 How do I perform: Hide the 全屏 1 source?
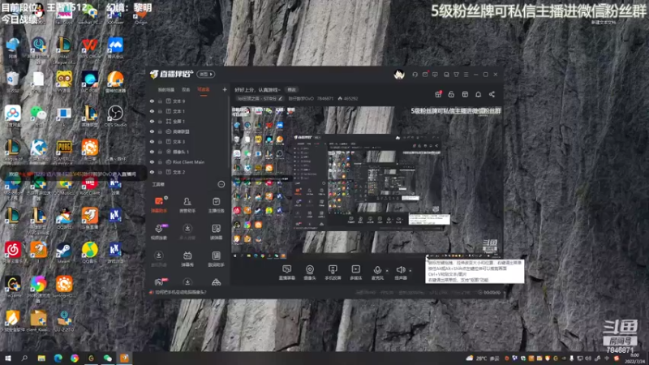[152, 121]
